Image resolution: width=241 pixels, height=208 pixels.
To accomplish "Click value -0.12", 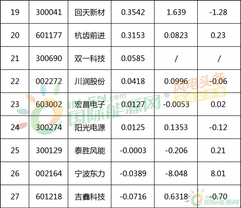I will pos(218,128).
